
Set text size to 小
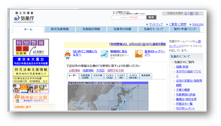pyautogui.click(x=186, y=13)
